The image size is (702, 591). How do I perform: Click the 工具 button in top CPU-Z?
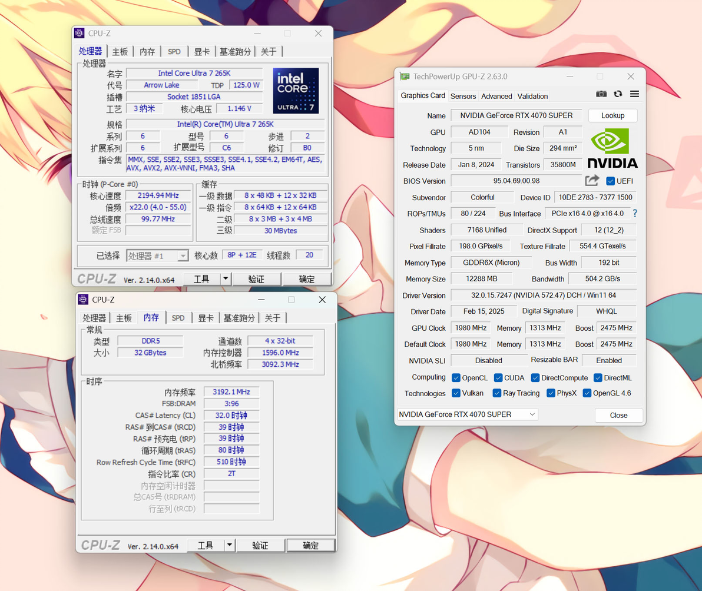click(x=201, y=278)
